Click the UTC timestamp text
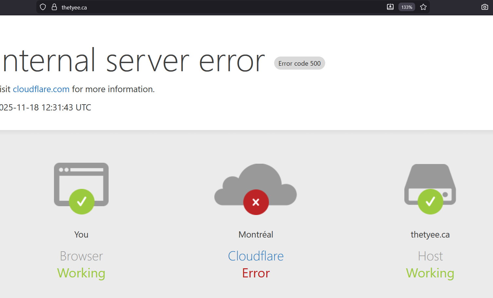Screen dimensions: 493x298 [46, 108]
